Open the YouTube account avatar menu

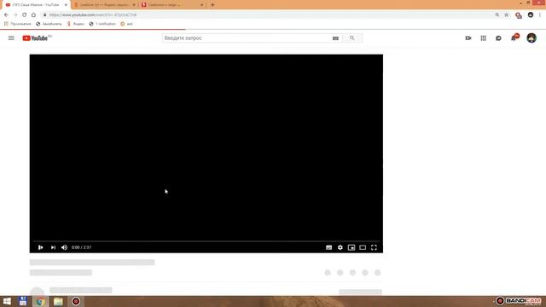point(531,38)
